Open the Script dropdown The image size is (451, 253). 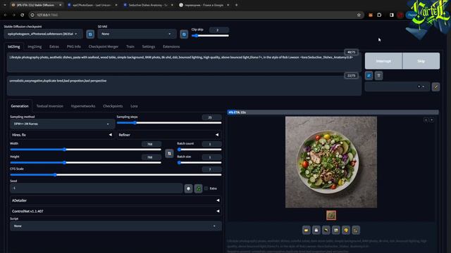pos(116,226)
